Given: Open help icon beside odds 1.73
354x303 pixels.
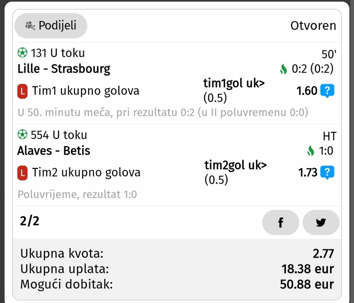Looking at the screenshot, I should 327,172.
